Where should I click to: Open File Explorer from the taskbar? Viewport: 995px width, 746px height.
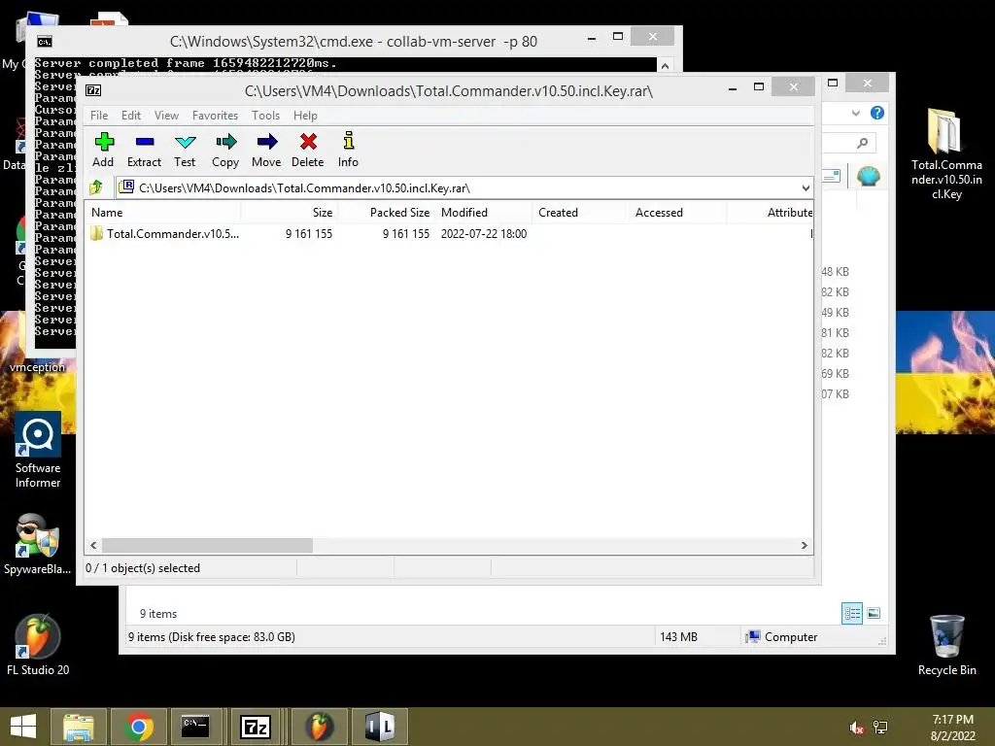click(x=78, y=727)
